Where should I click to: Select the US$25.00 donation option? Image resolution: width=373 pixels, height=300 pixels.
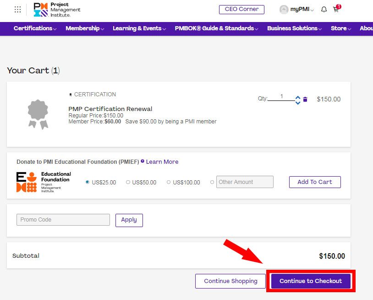[x=88, y=182]
